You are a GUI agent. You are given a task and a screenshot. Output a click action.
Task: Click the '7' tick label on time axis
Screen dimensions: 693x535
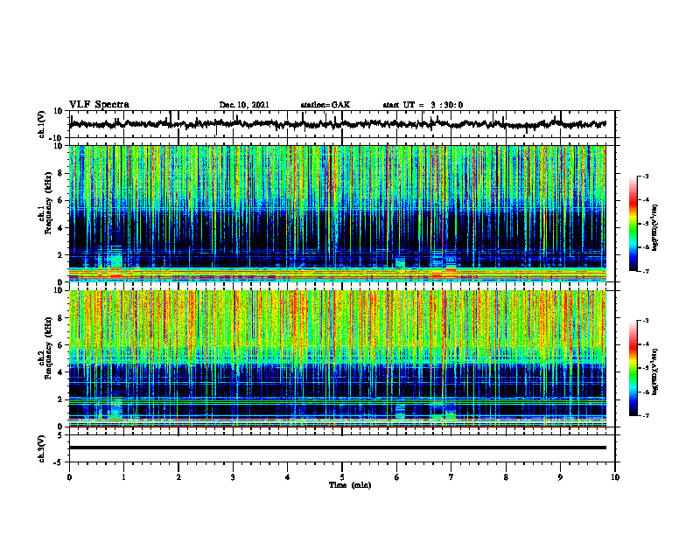click(x=451, y=477)
